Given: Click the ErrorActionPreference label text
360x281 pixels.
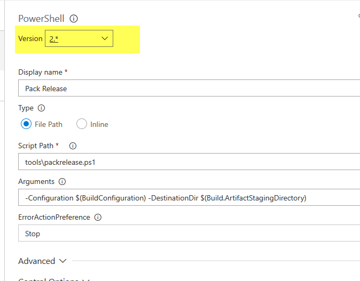Looking at the screenshot, I should pyautogui.click(x=53, y=218).
